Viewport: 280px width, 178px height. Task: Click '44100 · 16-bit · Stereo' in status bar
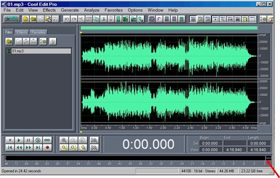click(198, 171)
